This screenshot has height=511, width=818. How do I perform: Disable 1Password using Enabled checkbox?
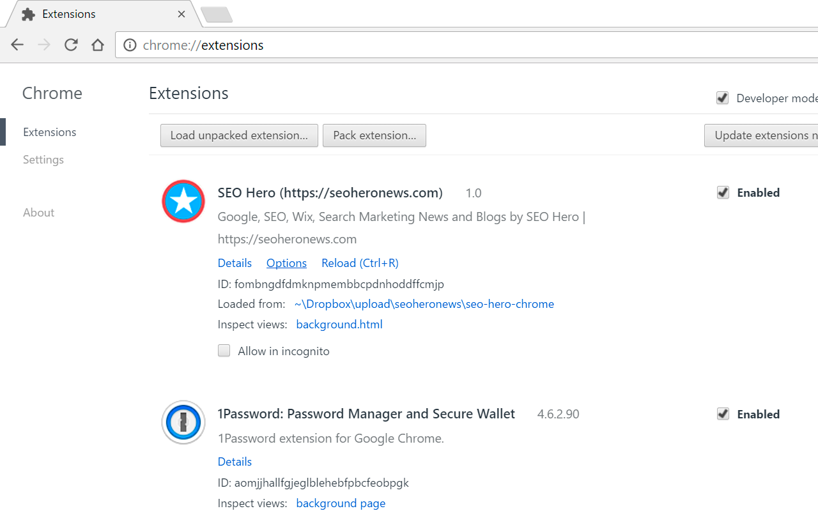723,414
